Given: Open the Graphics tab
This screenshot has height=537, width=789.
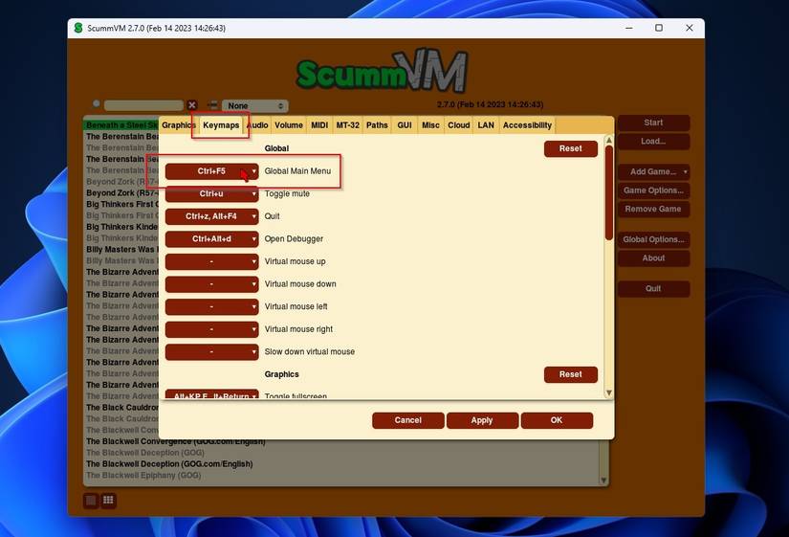Looking at the screenshot, I should click(178, 125).
